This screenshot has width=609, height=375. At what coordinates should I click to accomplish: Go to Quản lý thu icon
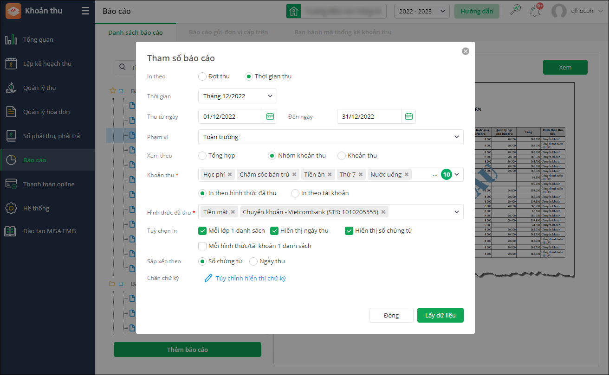point(11,88)
